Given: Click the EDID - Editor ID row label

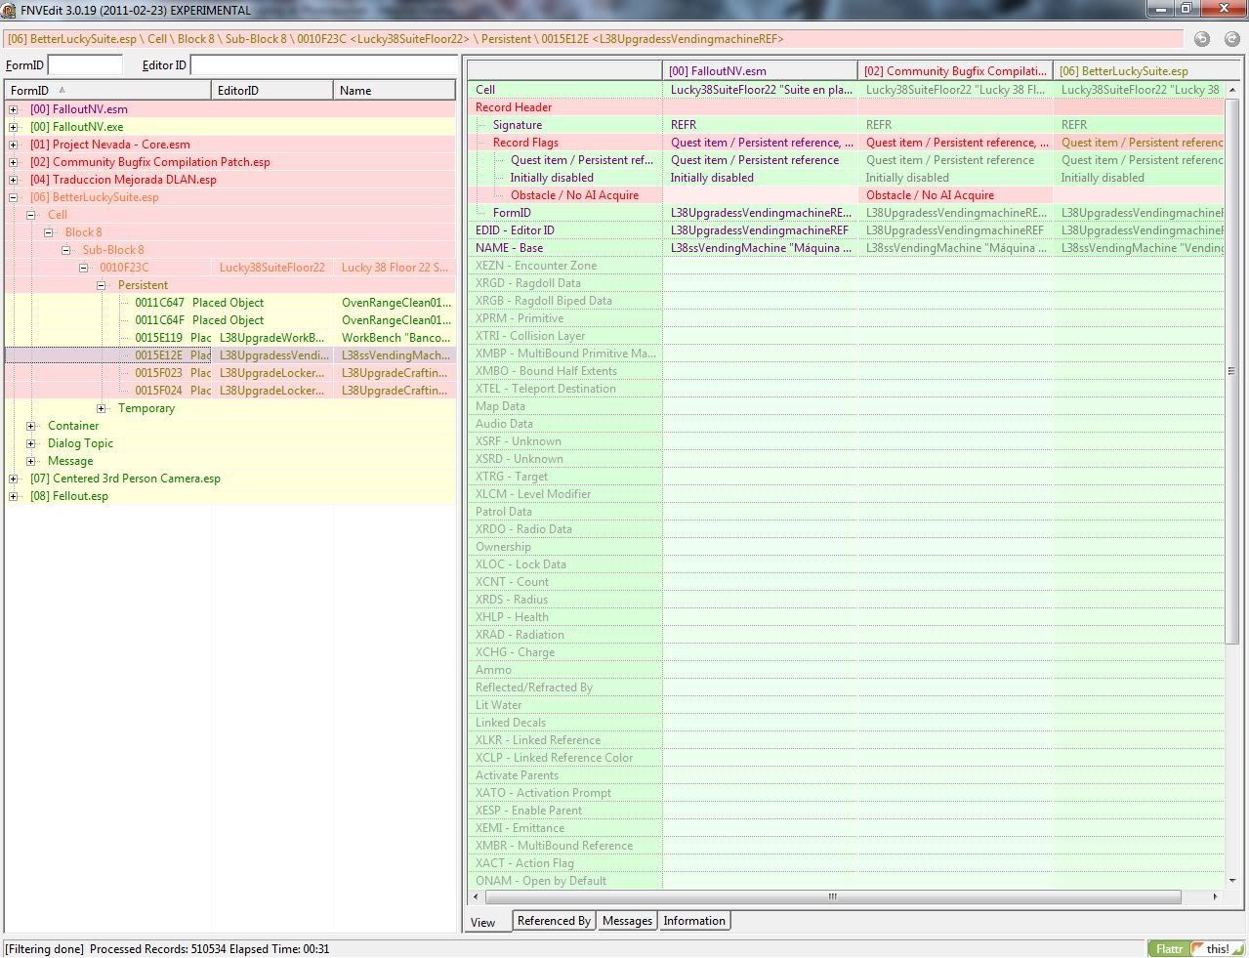Looking at the screenshot, I should 515,230.
